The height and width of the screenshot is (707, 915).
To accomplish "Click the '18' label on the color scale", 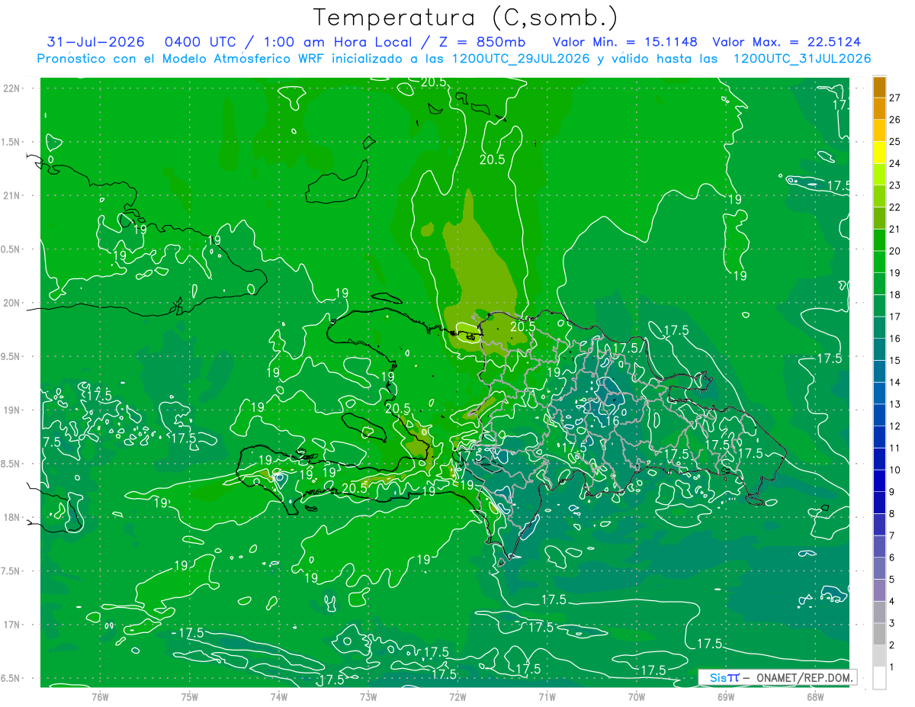I will pos(895,295).
